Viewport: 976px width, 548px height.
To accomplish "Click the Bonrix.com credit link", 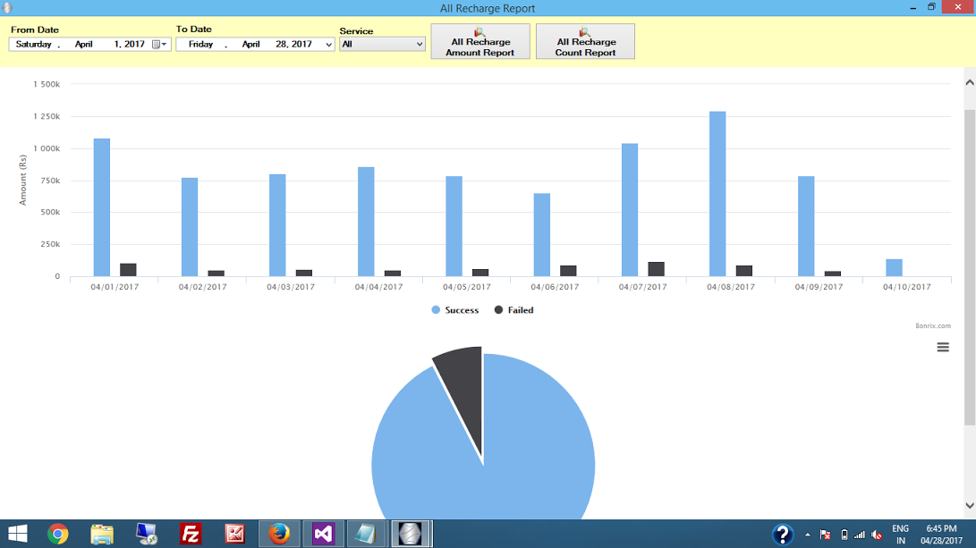I will pyautogui.click(x=932, y=326).
